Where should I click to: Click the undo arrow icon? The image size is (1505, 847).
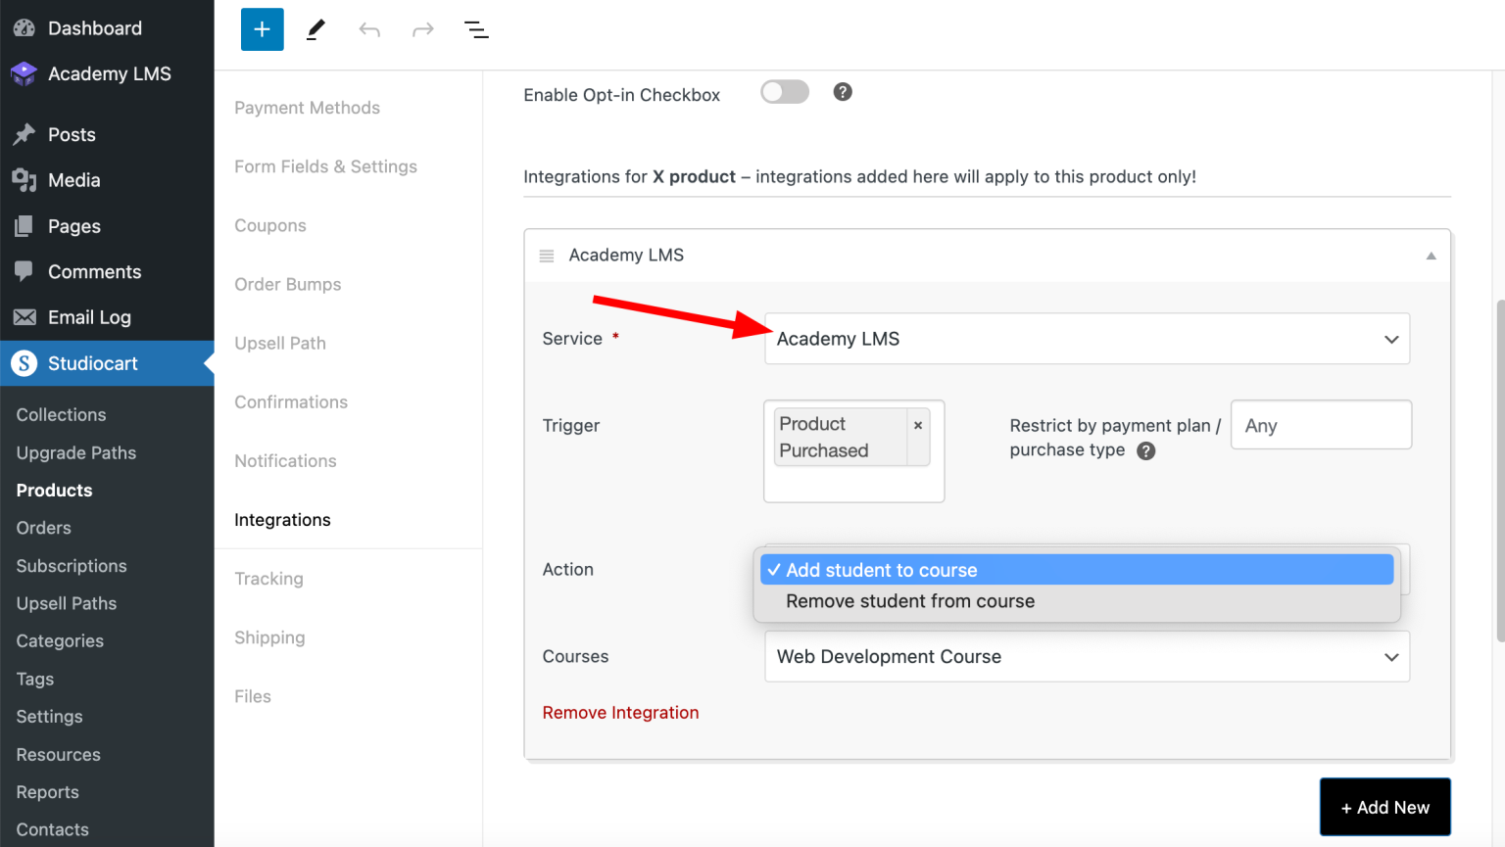tap(369, 30)
